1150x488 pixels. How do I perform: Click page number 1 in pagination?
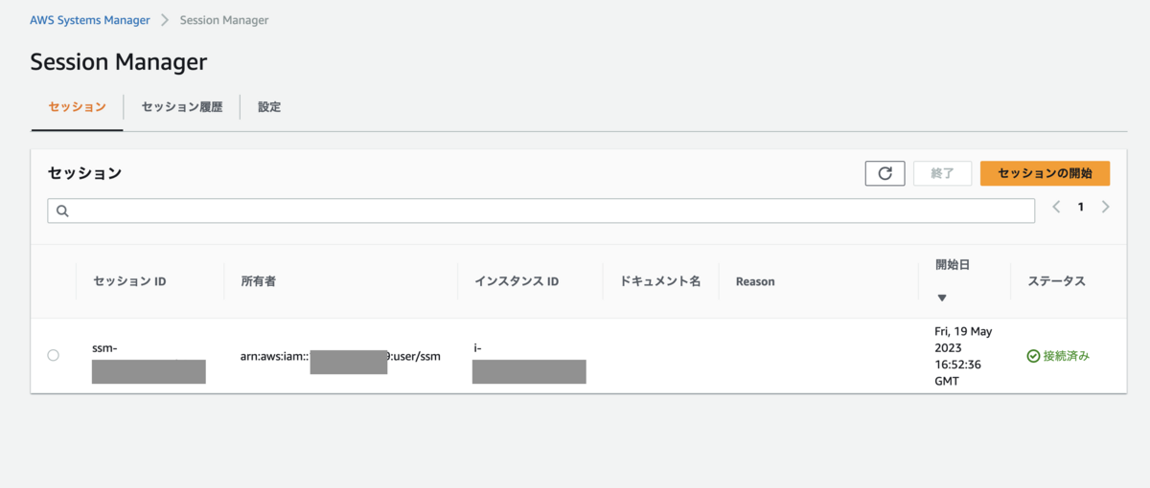point(1081,207)
